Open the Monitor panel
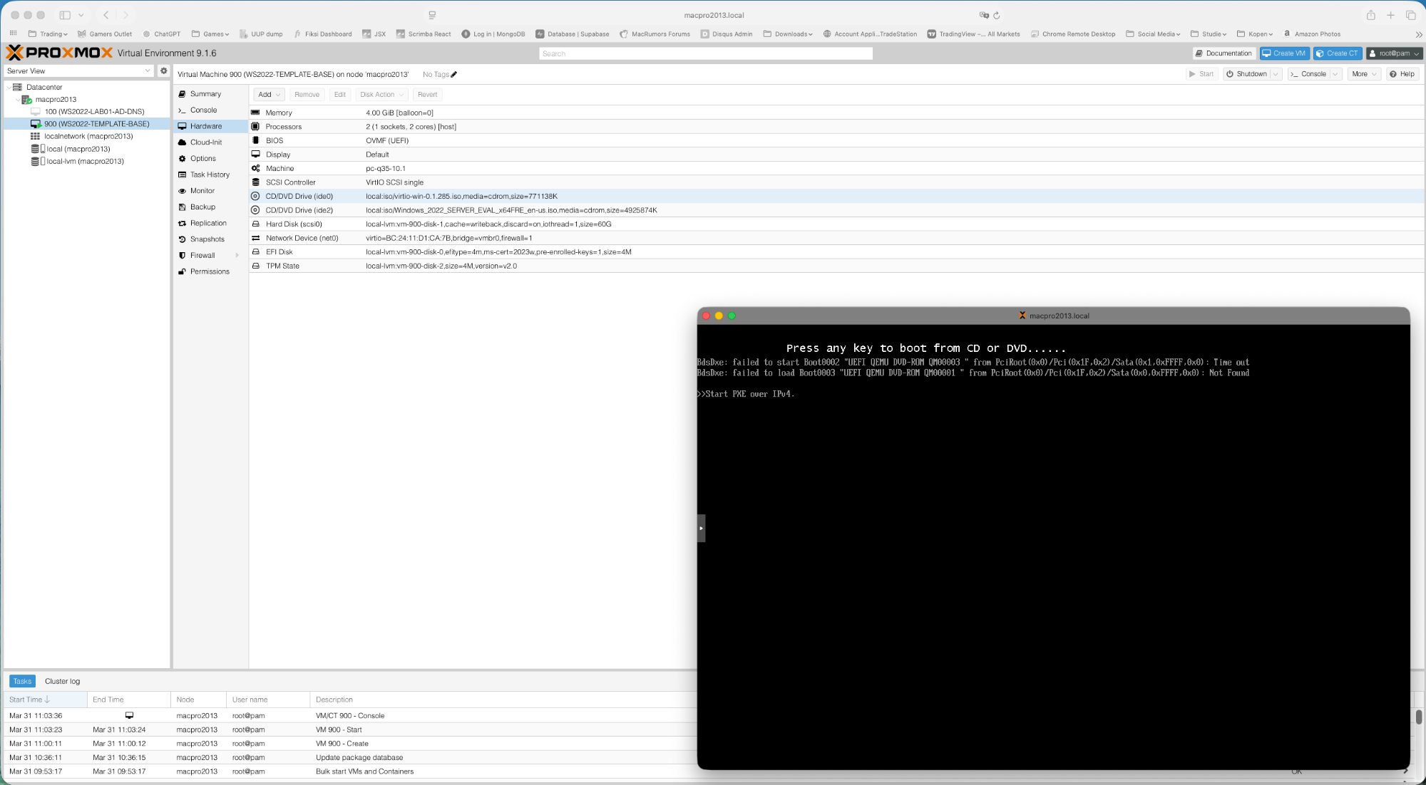Viewport: 1426px width, 785px height. pos(202,190)
